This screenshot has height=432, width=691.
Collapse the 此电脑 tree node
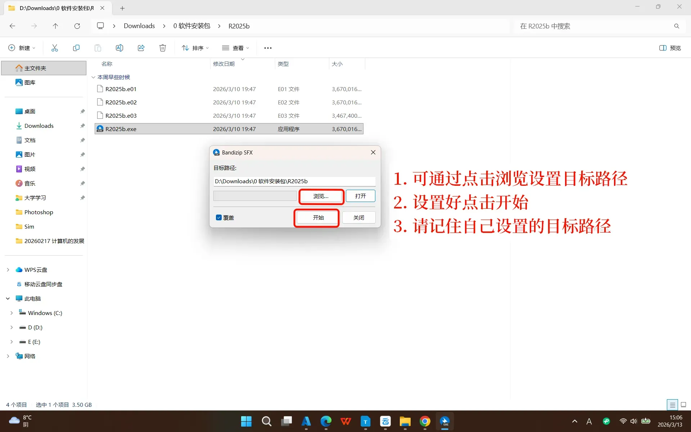(8, 298)
